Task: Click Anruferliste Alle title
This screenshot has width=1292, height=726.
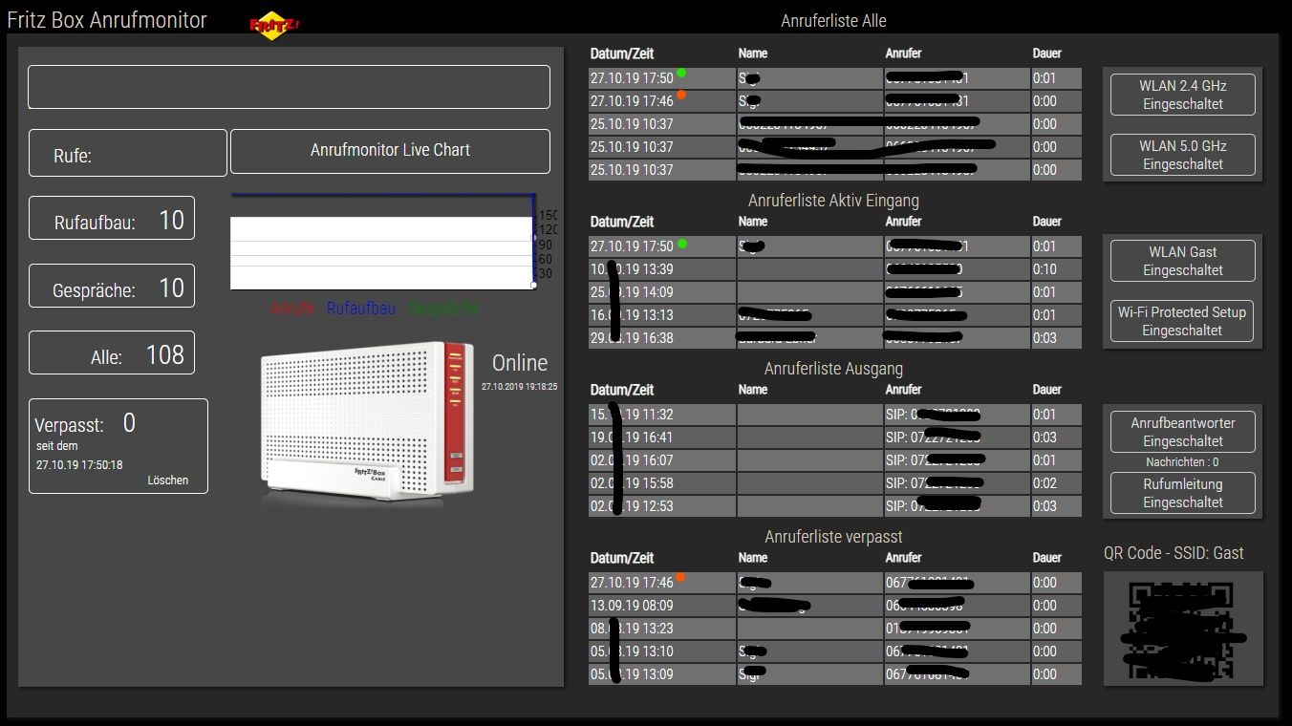Action: (x=833, y=21)
